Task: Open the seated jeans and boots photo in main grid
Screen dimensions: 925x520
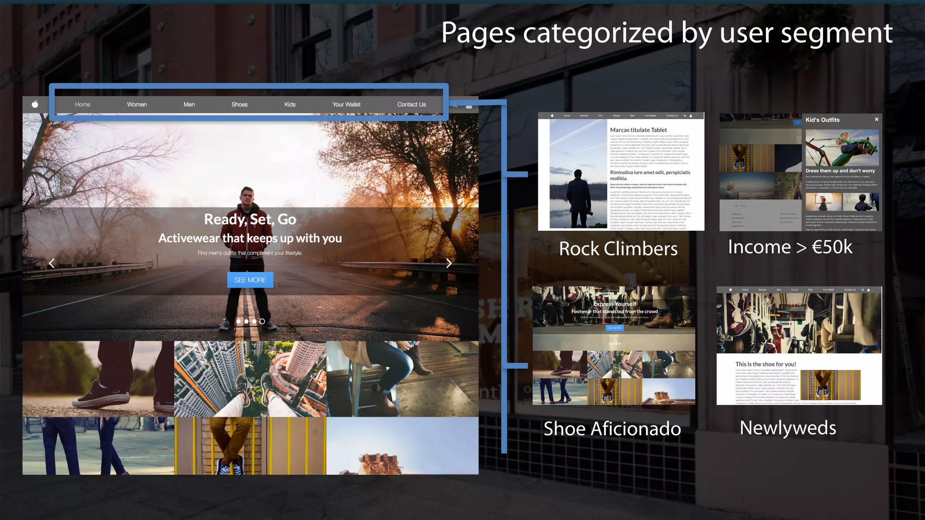Action: click(402, 379)
